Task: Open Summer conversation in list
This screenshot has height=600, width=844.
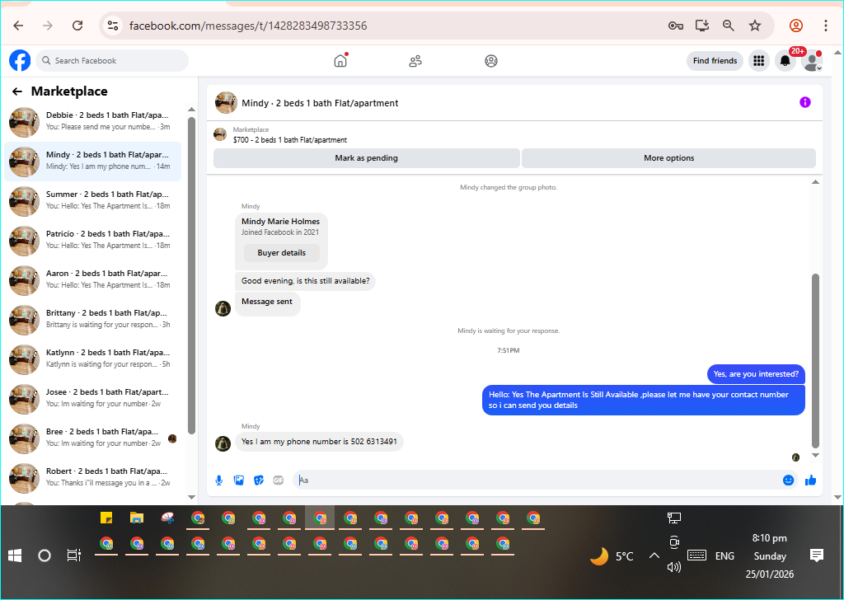Action: 92,200
